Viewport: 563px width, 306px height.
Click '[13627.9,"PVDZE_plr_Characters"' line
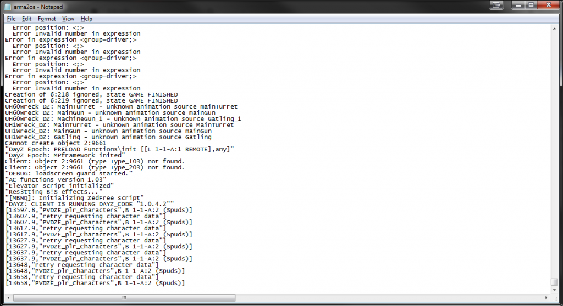[99, 247]
